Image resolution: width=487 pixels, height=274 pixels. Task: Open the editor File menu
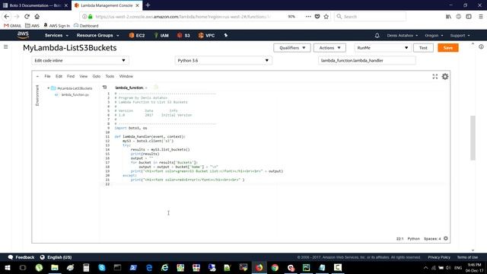tap(47, 76)
